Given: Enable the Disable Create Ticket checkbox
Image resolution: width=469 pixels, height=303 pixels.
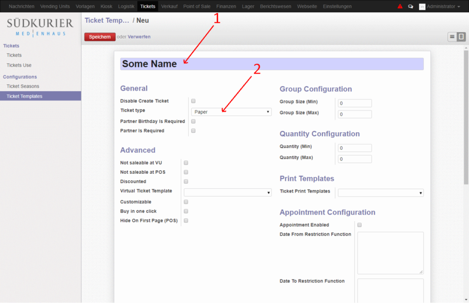Looking at the screenshot, I should click(193, 101).
